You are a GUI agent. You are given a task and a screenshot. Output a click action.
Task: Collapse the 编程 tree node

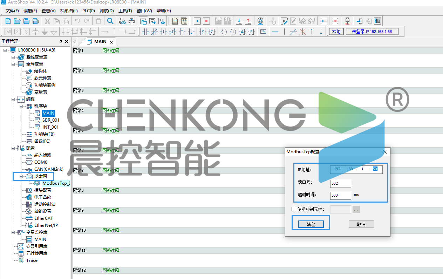(13, 99)
